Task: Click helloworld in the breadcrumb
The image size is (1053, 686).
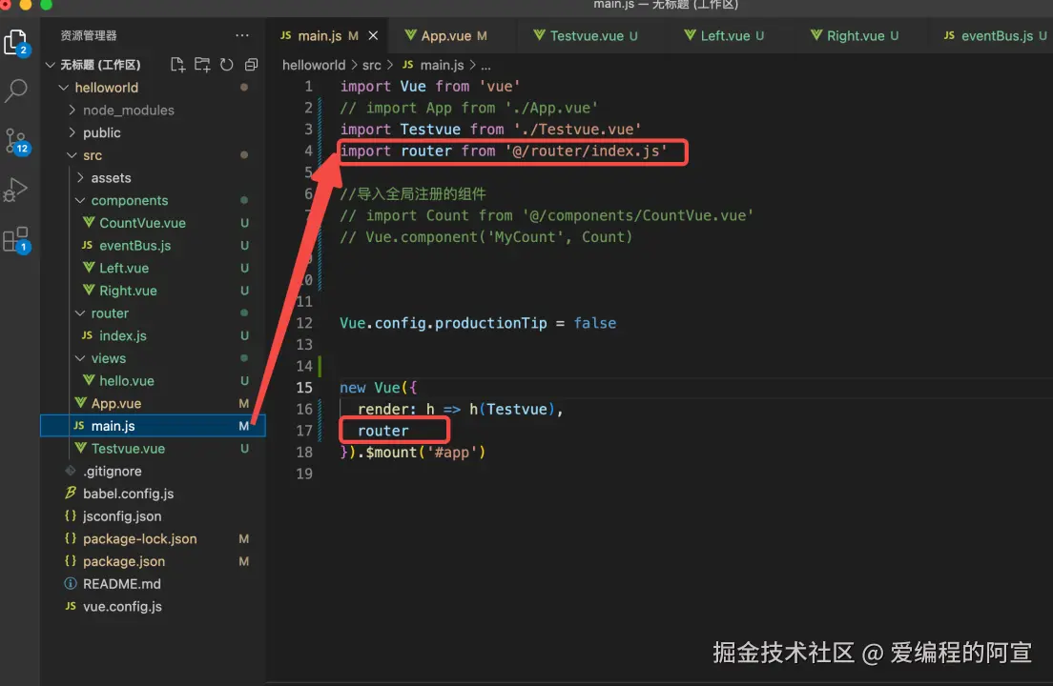Action: pos(314,65)
